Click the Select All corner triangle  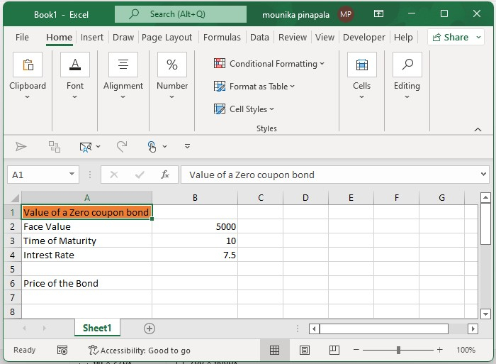15,198
